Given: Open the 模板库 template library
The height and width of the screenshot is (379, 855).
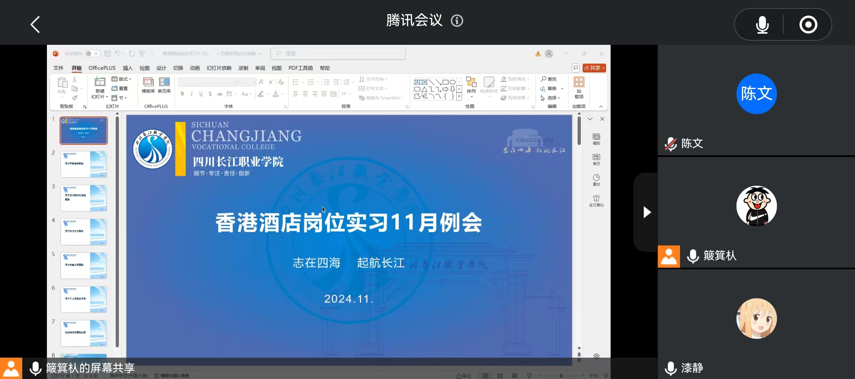Looking at the screenshot, I should [149, 85].
